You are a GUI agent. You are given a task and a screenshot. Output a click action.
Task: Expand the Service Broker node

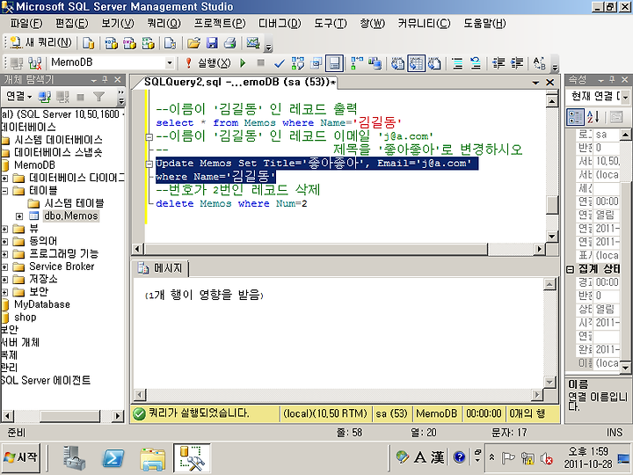point(4,267)
